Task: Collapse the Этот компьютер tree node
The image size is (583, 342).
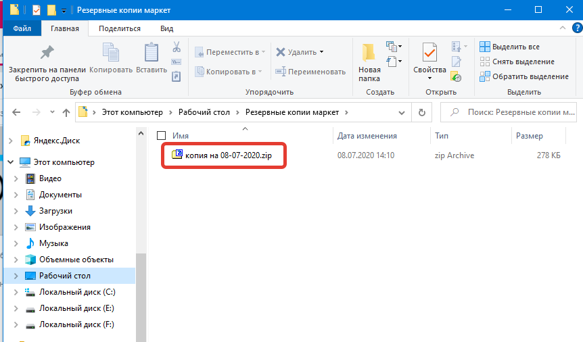Action: (x=10, y=162)
